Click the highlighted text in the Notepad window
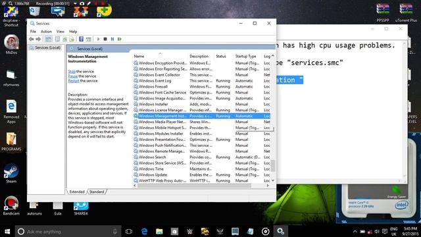Viewport: 421px width, 237px height. tap(289, 80)
